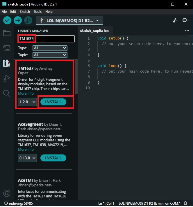Open the Boards Manager sidebar panel

7,48
